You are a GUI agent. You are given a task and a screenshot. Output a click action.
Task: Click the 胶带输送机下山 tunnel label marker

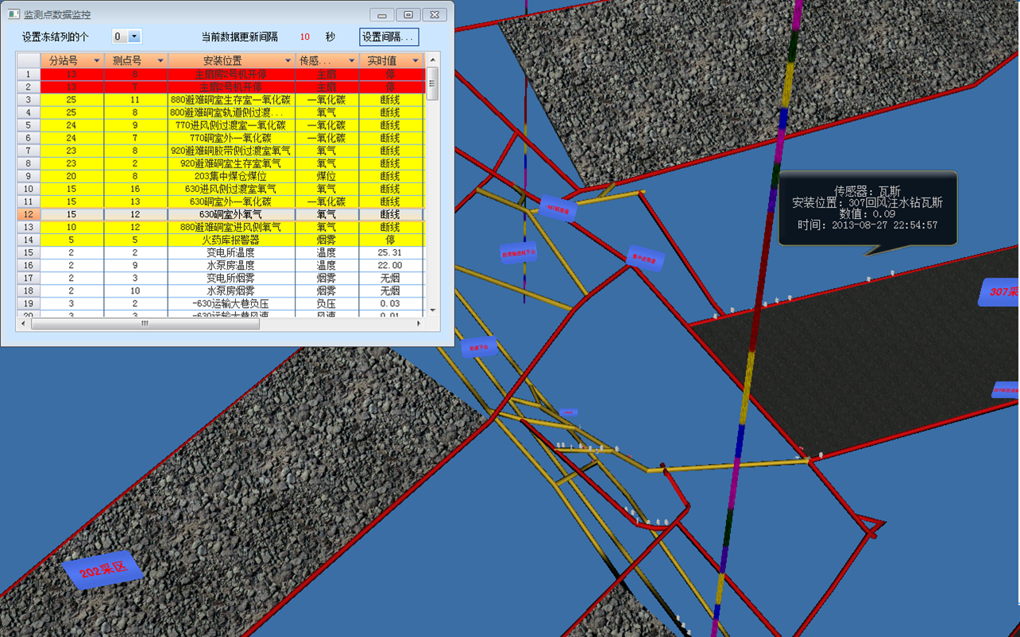click(519, 253)
